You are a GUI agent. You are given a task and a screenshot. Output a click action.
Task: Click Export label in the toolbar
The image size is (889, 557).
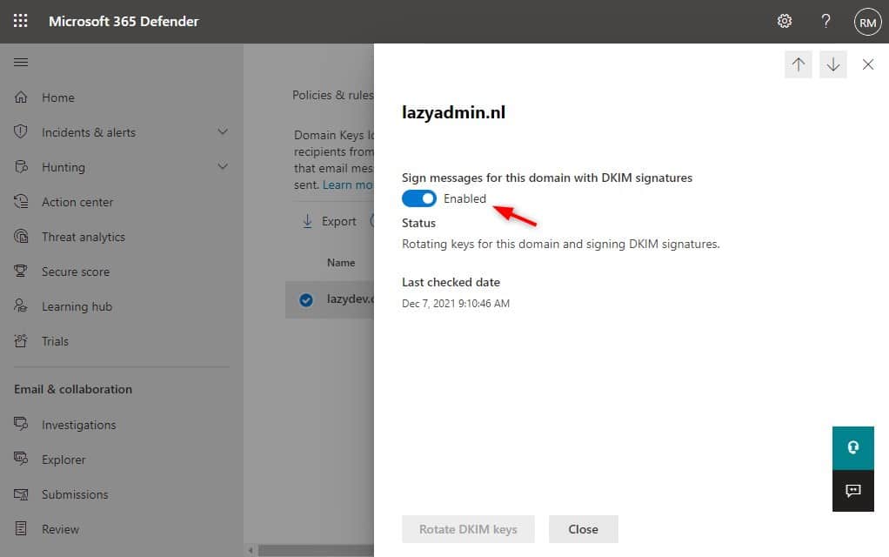tap(338, 221)
